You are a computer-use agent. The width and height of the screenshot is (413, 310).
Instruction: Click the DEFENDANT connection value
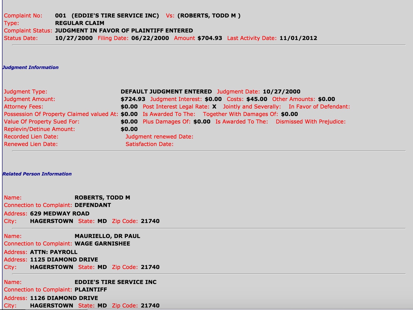pyautogui.click(x=93, y=205)
